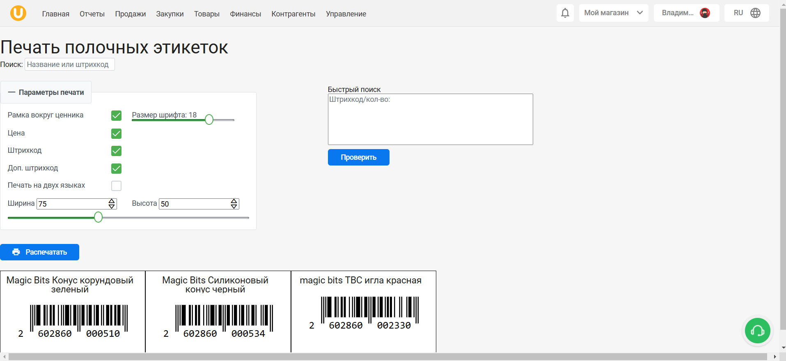Click barcode number 000510
The height and width of the screenshot is (361, 786).
(103, 334)
